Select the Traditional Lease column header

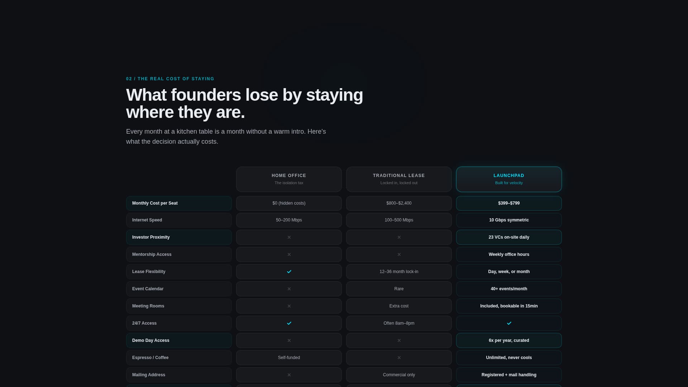[x=399, y=179]
